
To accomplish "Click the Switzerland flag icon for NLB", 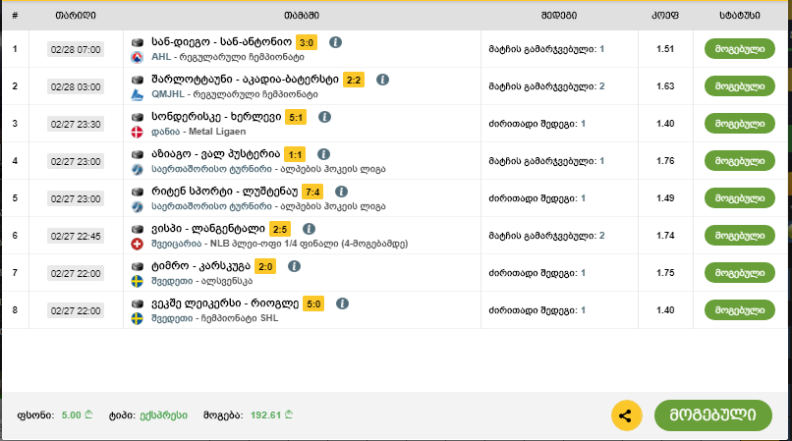I will [x=137, y=244].
